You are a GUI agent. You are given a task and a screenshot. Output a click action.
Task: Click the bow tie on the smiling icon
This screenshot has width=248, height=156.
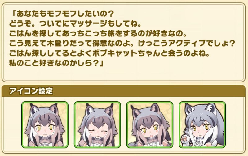(x=97, y=139)
